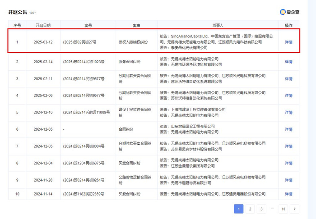The width and height of the screenshot is (316, 219).
Task: Click 服务合同纠纷 case cause
Action: pyautogui.click(x=130, y=62)
